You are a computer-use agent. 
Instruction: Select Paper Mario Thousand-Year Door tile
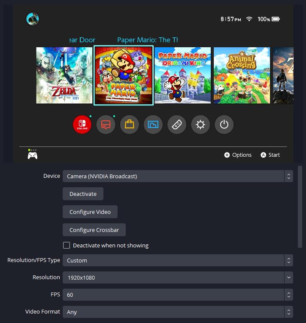coord(124,76)
